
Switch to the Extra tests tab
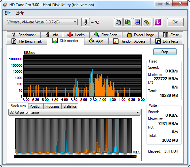tap(167, 41)
